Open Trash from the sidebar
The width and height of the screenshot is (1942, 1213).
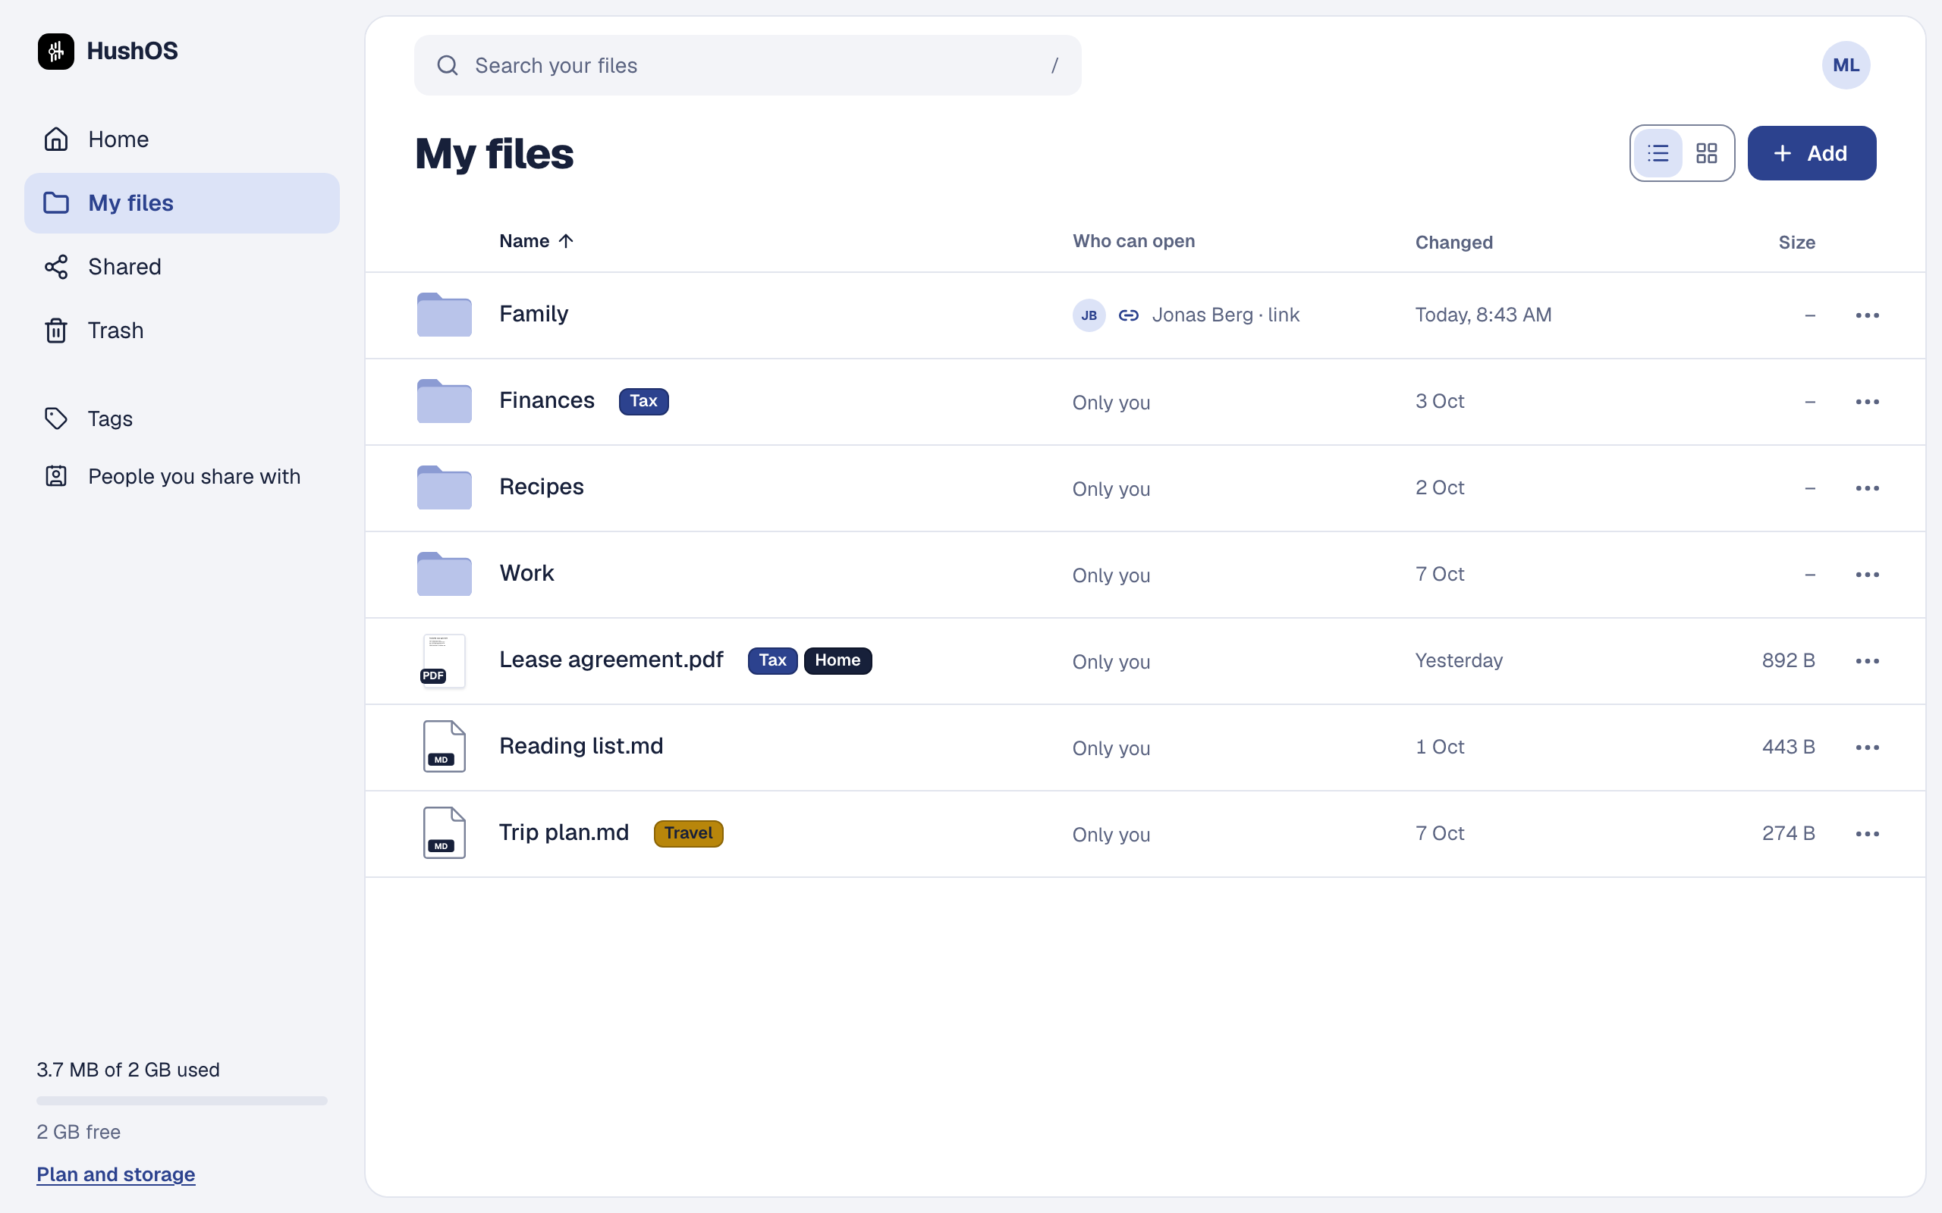(x=181, y=331)
